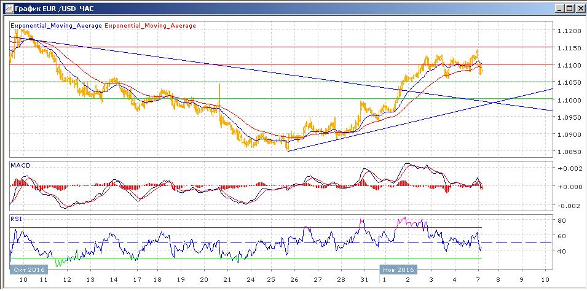Click the RSI 80 level axis label
Screen dimensions: 587x291
coord(561,220)
